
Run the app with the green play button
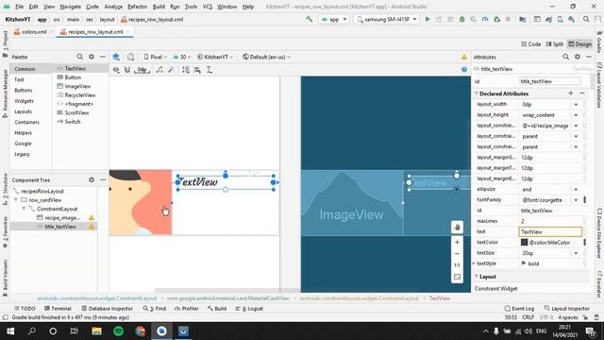[428, 19]
